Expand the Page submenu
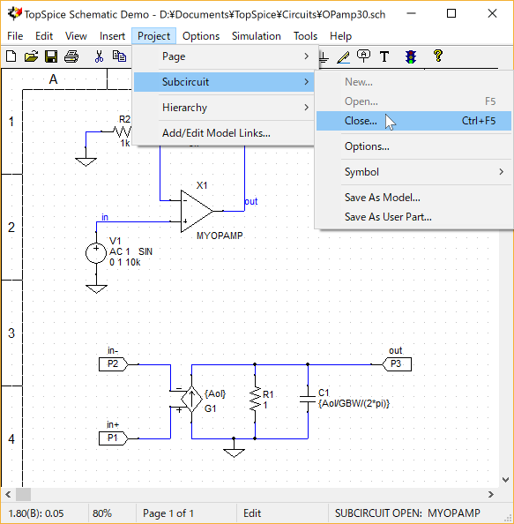 (224, 56)
